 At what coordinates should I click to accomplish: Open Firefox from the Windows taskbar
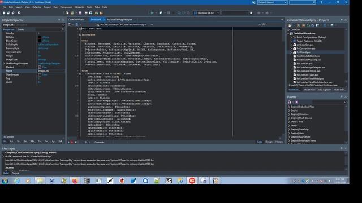coord(75,181)
